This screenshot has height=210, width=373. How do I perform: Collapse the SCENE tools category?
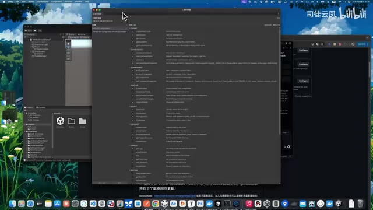[x=130, y=29]
